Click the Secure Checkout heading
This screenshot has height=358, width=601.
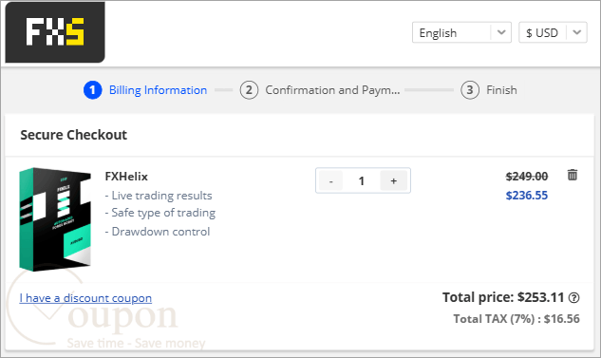tap(74, 135)
